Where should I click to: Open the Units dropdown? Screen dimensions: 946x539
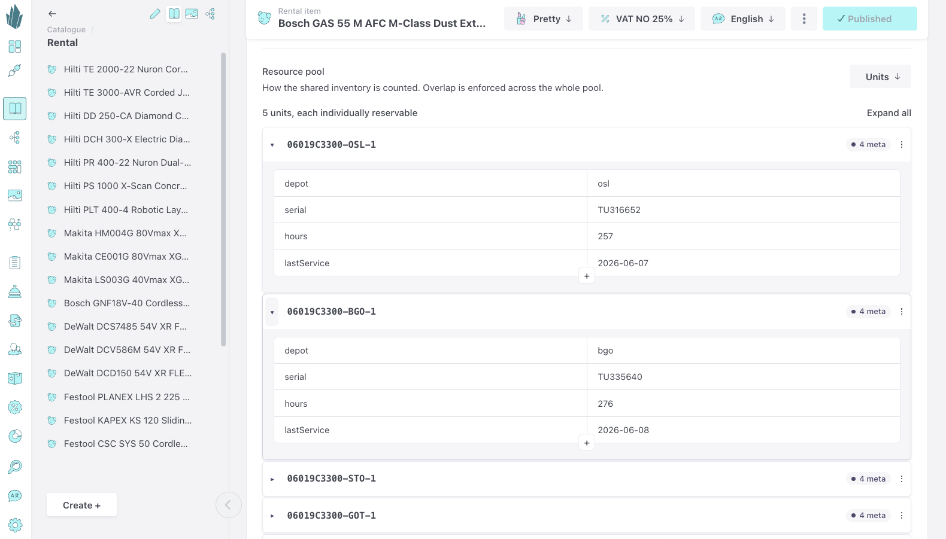880,77
